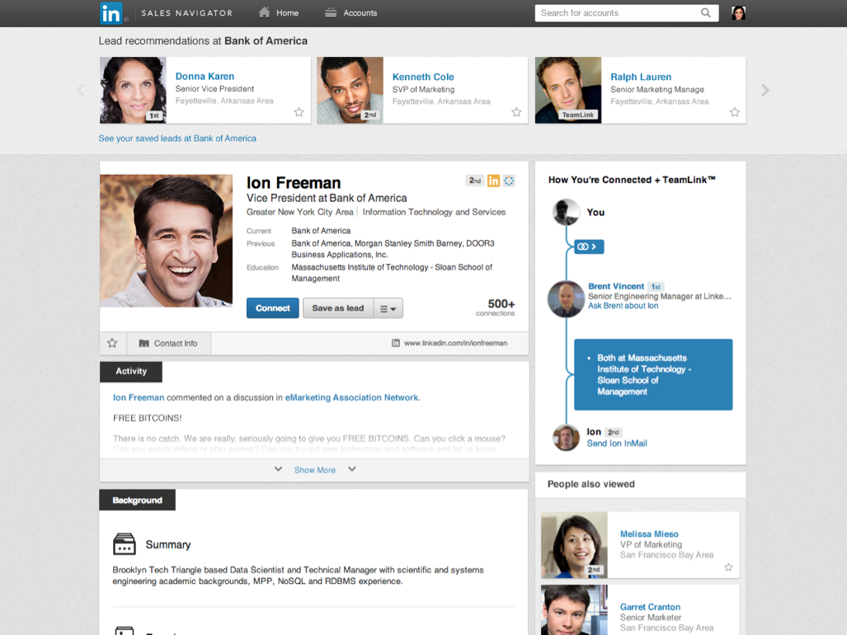This screenshot has width=847, height=635.
Task: Click the Save as lead button
Action: point(337,308)
